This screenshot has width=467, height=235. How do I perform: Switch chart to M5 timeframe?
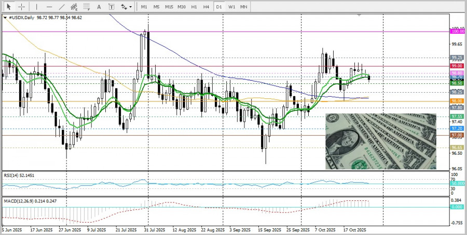pyautogui.click(x=156, y=7)
